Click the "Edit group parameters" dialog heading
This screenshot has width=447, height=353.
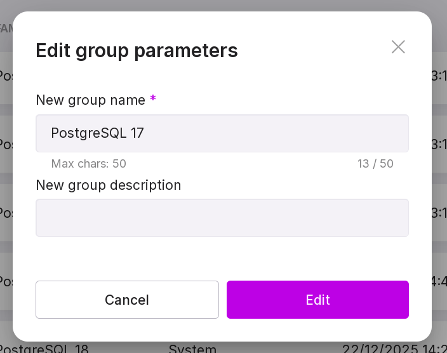tap(137, 50)
